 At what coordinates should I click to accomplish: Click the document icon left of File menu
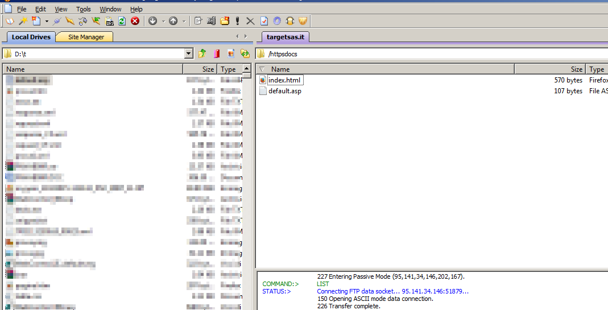click(x=8, y=9)
